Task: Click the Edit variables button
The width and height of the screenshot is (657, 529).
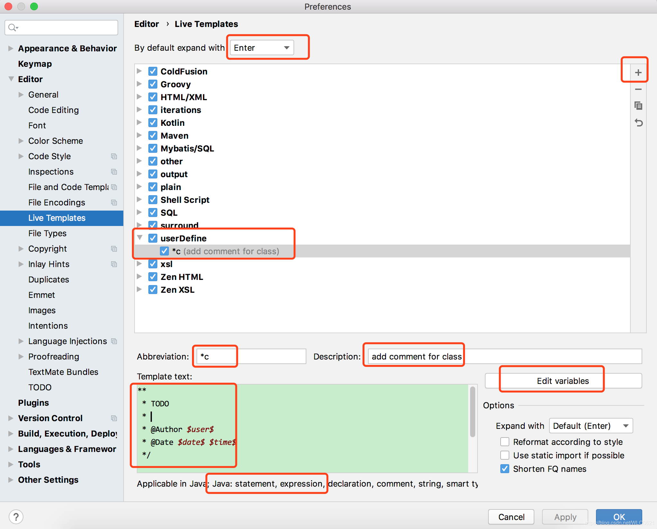Action: point(563,381)
